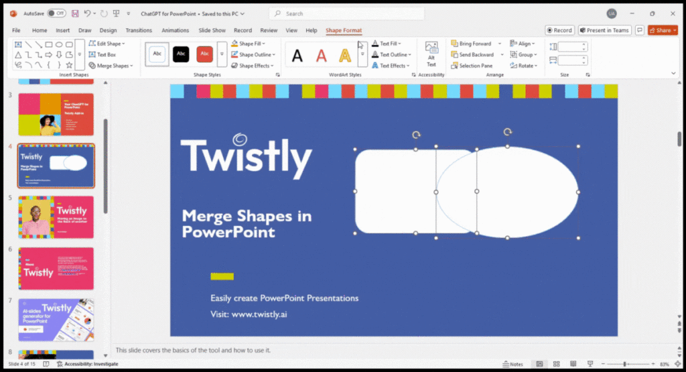Open the Group dropdown
686x372 pixels.
point(524,55)
